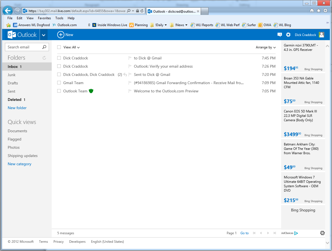Open the Junk folder
332x251 pixels.
click(12, 75)
